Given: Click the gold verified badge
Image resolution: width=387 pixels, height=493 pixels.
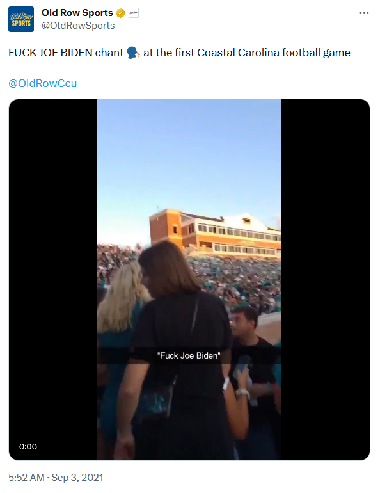Looking at the screenshot, I should tap(121, 13).
